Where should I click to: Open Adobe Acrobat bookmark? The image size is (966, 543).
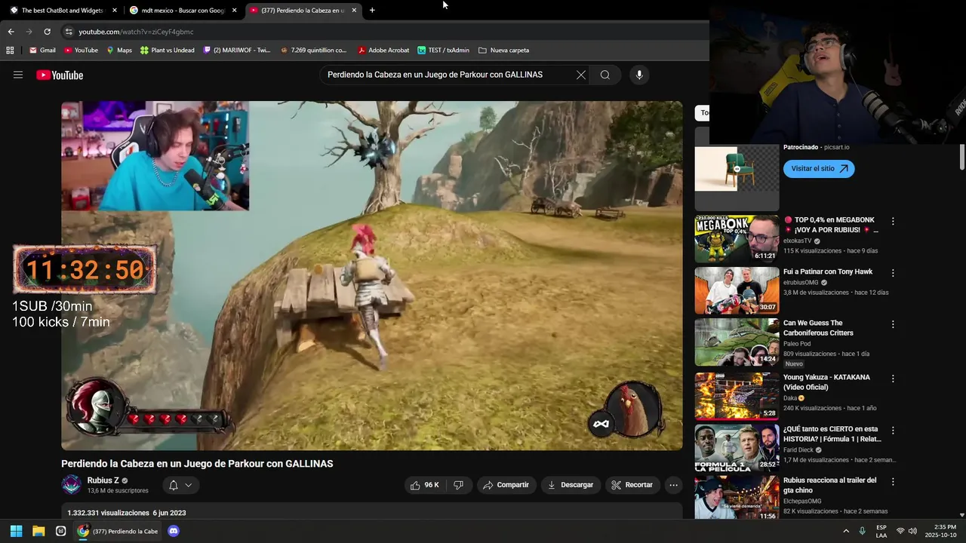point(383,51)
